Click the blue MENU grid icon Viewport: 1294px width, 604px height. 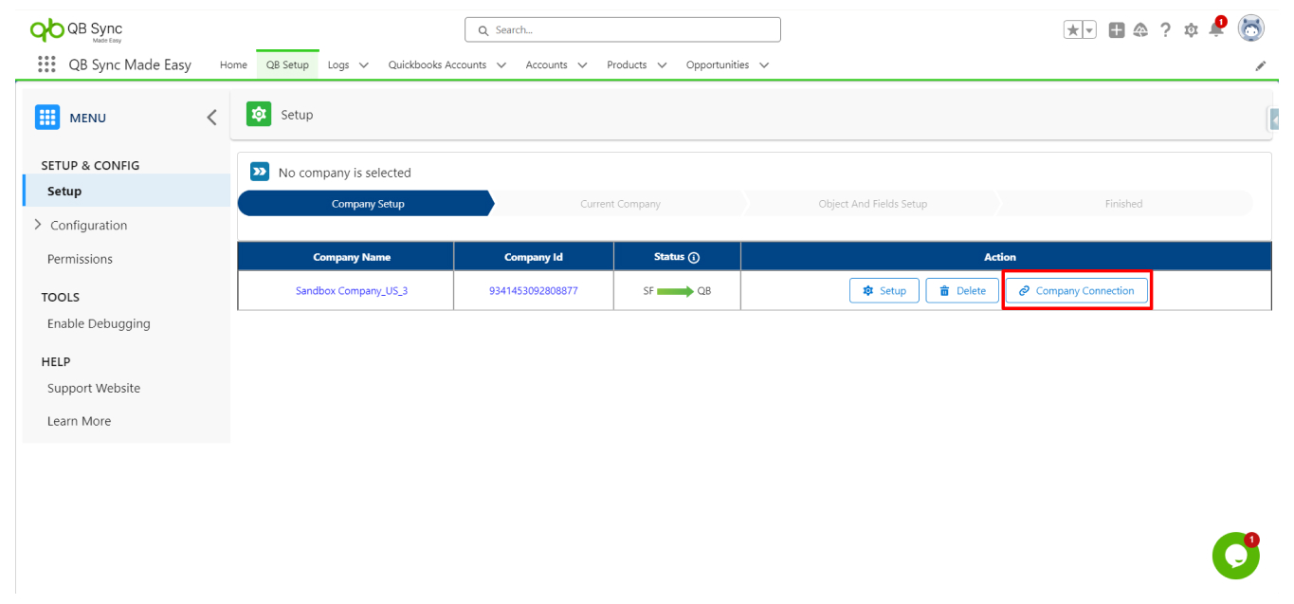(47, 118)
